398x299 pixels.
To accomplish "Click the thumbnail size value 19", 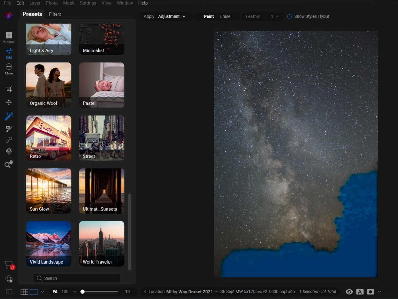I will [x=127, y=292].
